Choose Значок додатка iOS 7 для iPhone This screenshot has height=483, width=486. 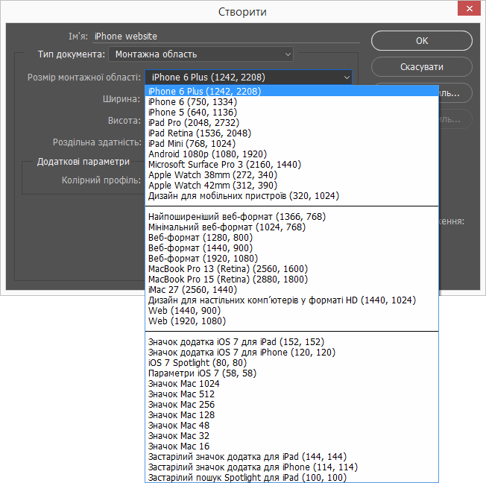tap(291, 353)
